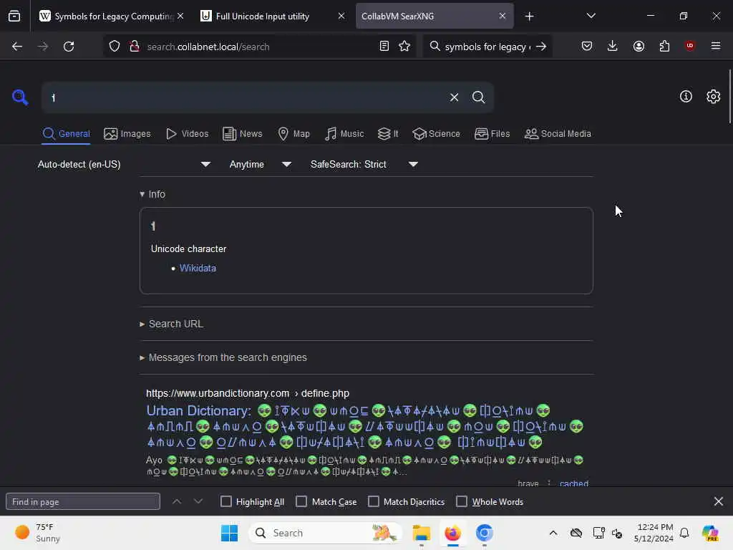Image resolution: width=733 pixels, height=550 pixels.
Task: Open the Extensions puzzle icon
Action: 664,46
